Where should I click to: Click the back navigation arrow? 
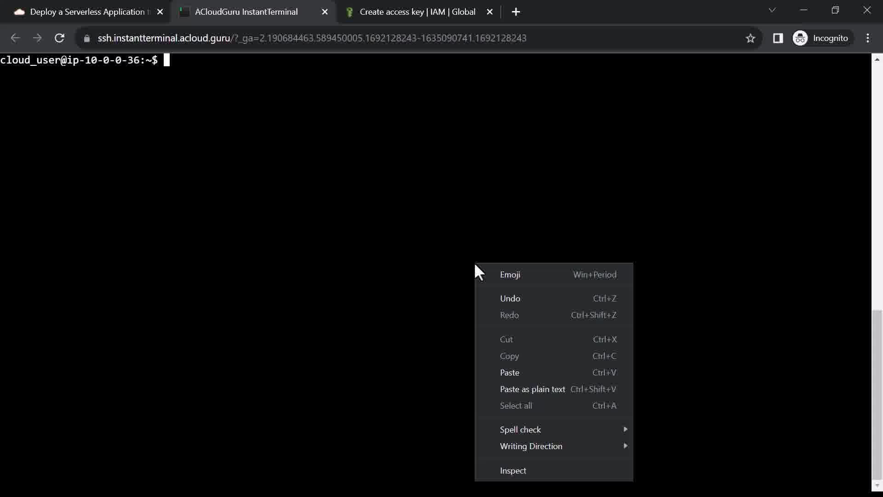coord(15,38)
